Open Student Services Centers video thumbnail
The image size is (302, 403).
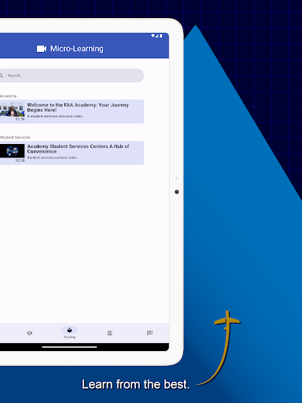coord(13,151)
